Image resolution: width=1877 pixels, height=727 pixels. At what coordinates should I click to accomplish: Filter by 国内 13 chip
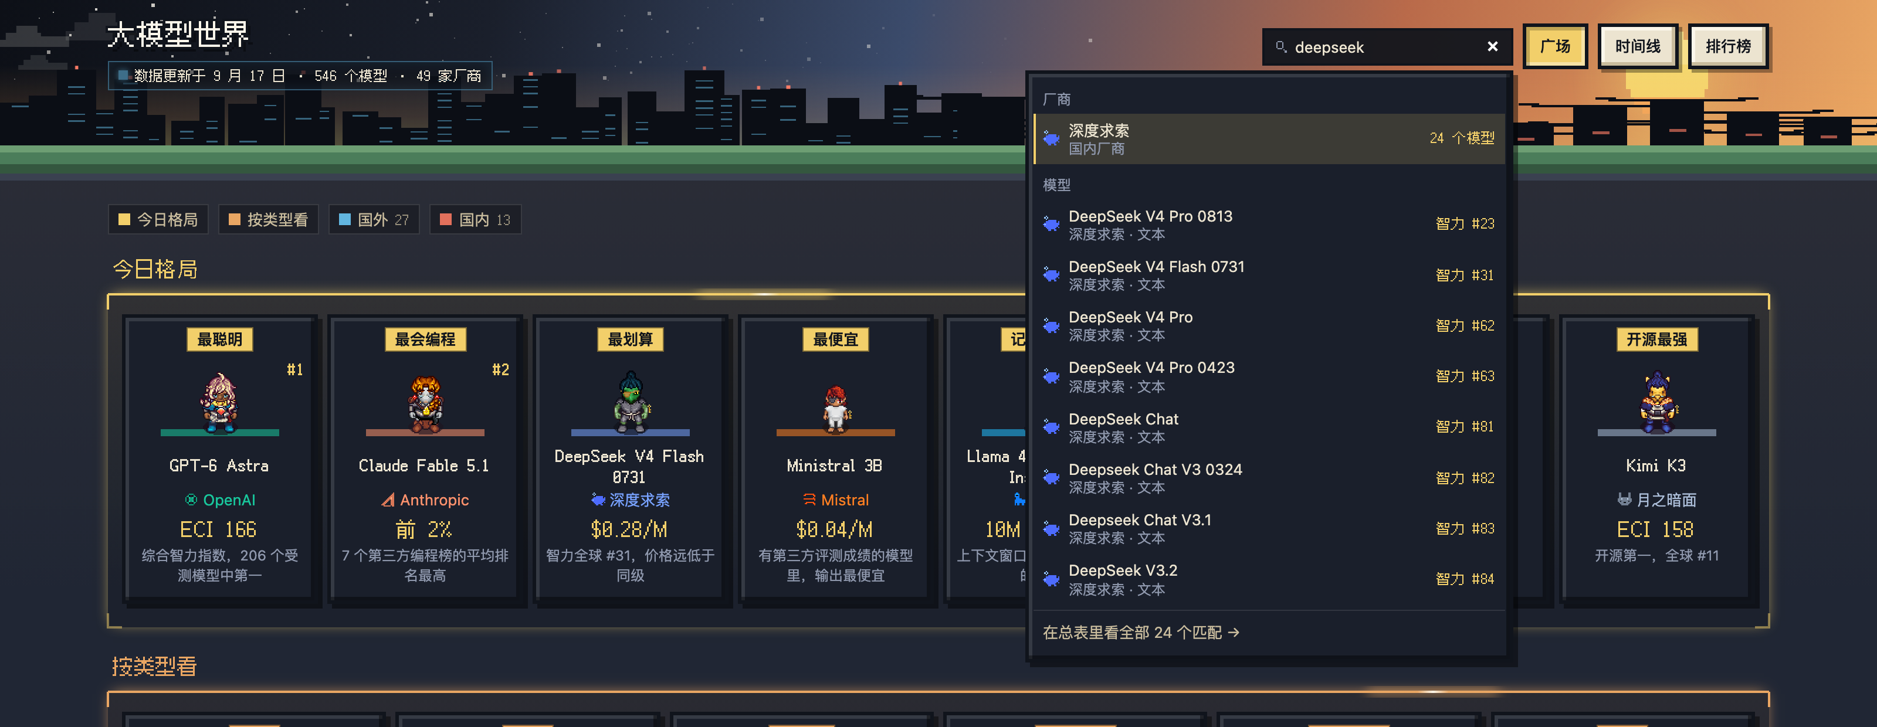click(x=475, y=219)
